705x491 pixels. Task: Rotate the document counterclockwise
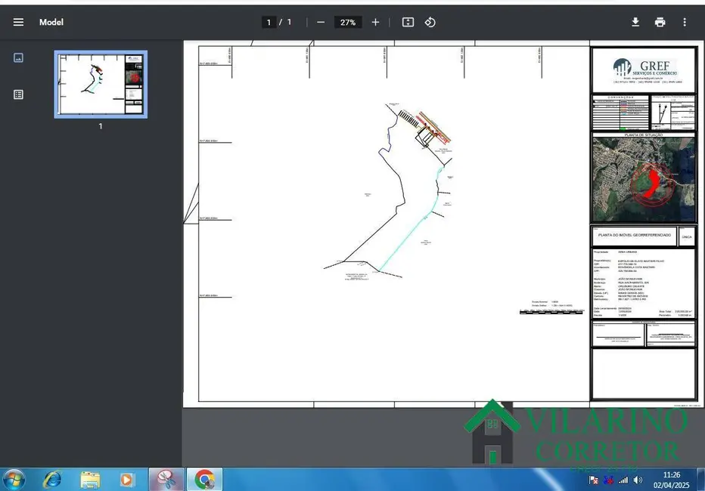(x=430, y=22)
